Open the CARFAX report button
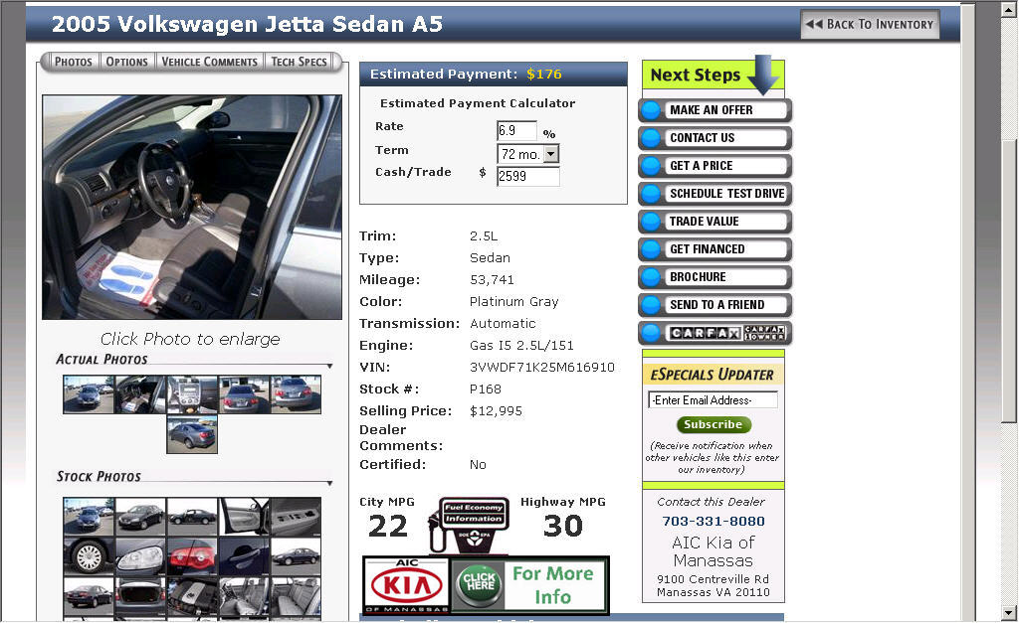 point(714,333)
